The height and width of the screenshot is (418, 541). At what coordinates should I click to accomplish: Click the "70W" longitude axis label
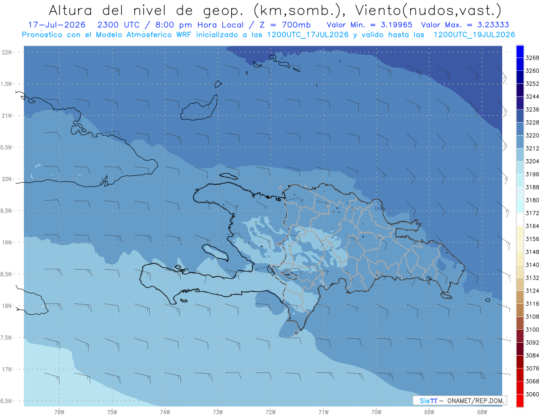pyautogui.click(x=376, y=412)
